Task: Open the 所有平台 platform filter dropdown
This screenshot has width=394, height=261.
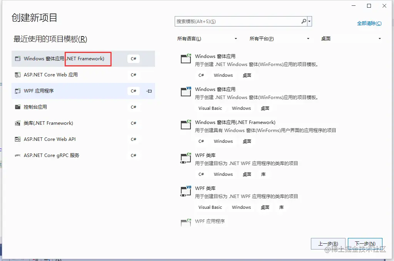Action: (x=279, y=39)
